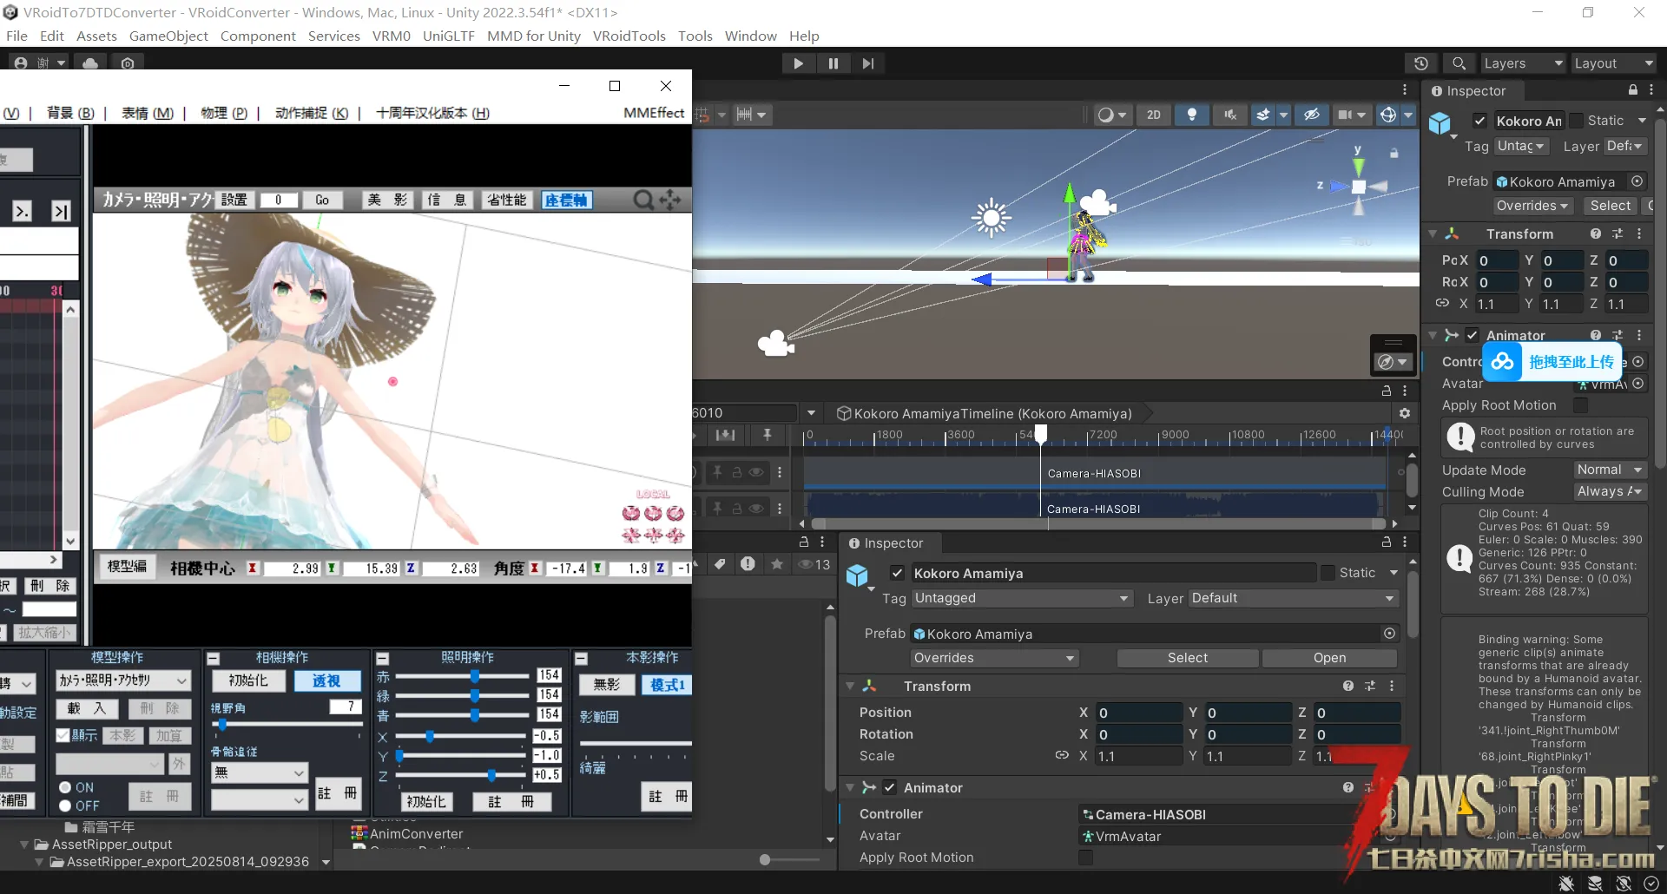Pause the Unity editor playback

coord(833,63)
